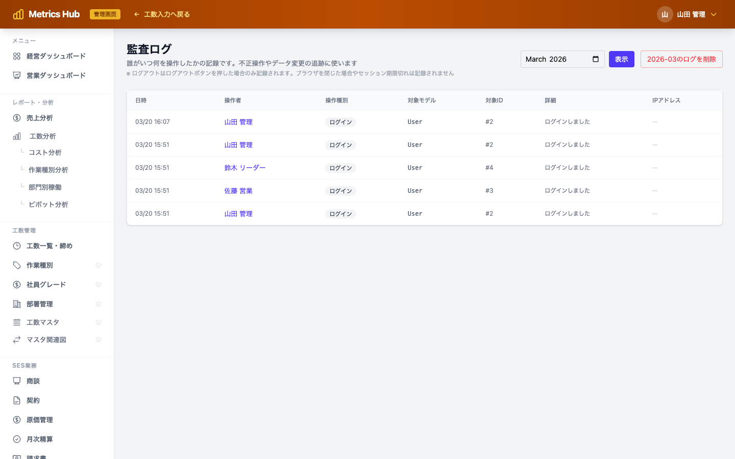Screen dimensions: 735x459
Task: Open 山田 管理 link in 16:07 row
Action: tap(238, 122)
